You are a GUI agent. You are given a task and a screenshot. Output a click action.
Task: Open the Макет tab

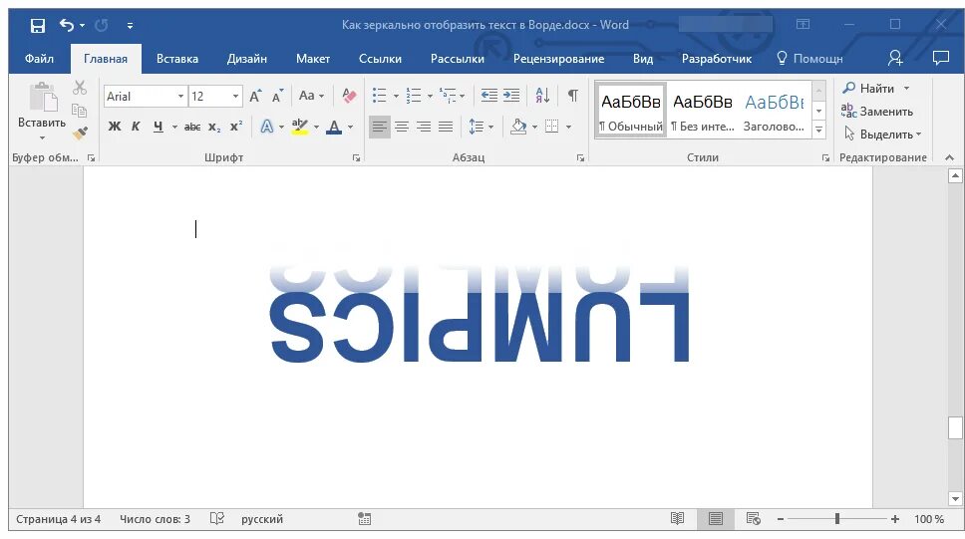tap(313, 59)
